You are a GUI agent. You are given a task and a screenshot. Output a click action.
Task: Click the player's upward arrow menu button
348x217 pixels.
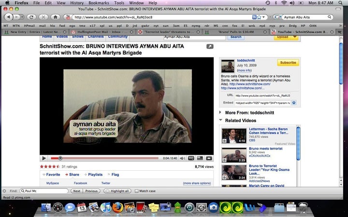click(209, 158)
